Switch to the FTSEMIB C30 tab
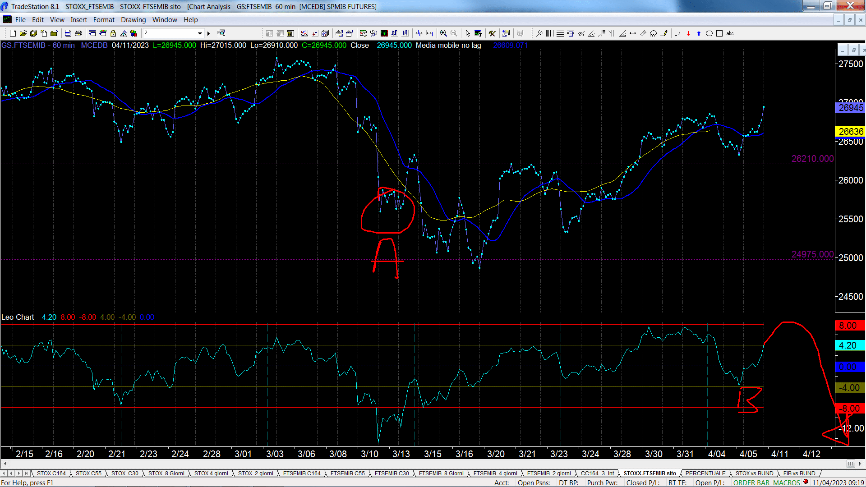This screenshot has width=866, height=487. pyautogui.click(x=392, y=473)
